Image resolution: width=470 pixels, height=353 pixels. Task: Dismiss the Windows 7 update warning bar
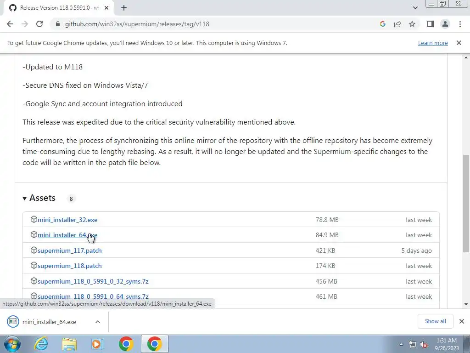coord(459,43)
